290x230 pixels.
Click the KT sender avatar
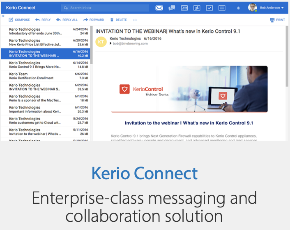pyautogui.click(x=101, y=42)
